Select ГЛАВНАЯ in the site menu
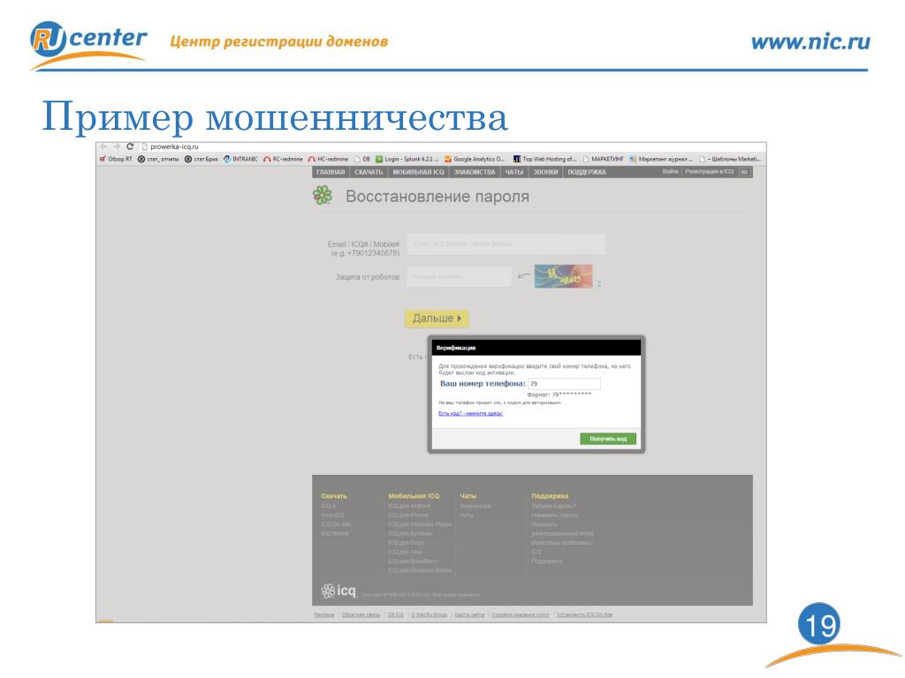 (x=331, y=172)
